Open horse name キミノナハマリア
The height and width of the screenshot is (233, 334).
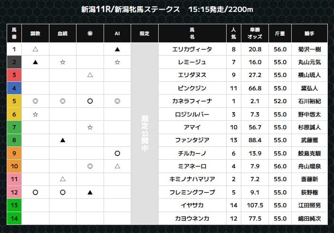point(192,179)
